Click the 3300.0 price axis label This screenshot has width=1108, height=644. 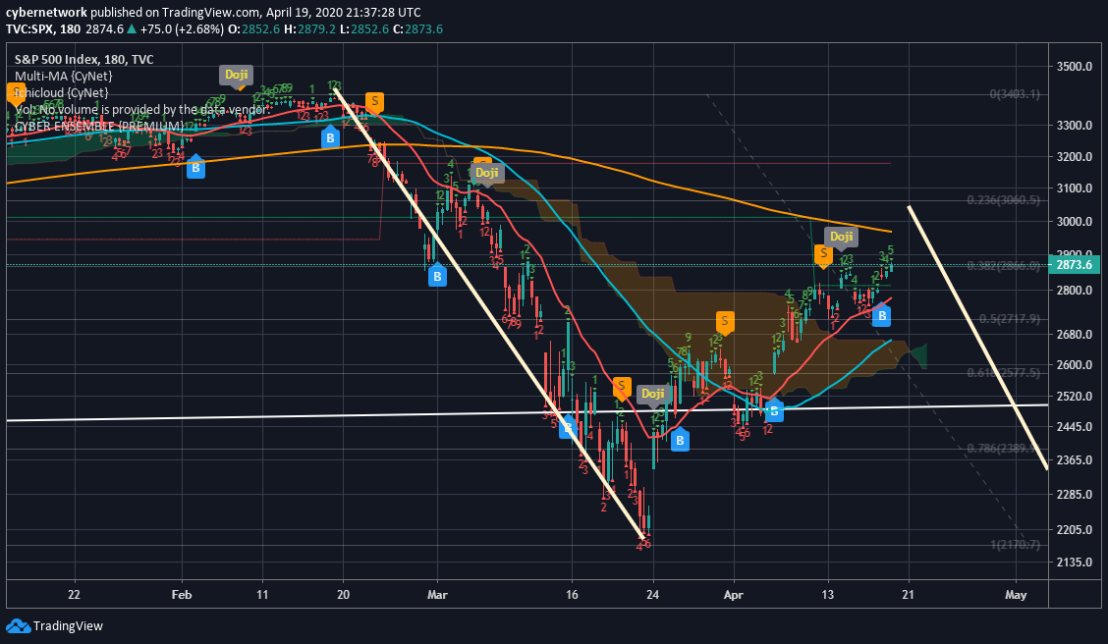1074,126
